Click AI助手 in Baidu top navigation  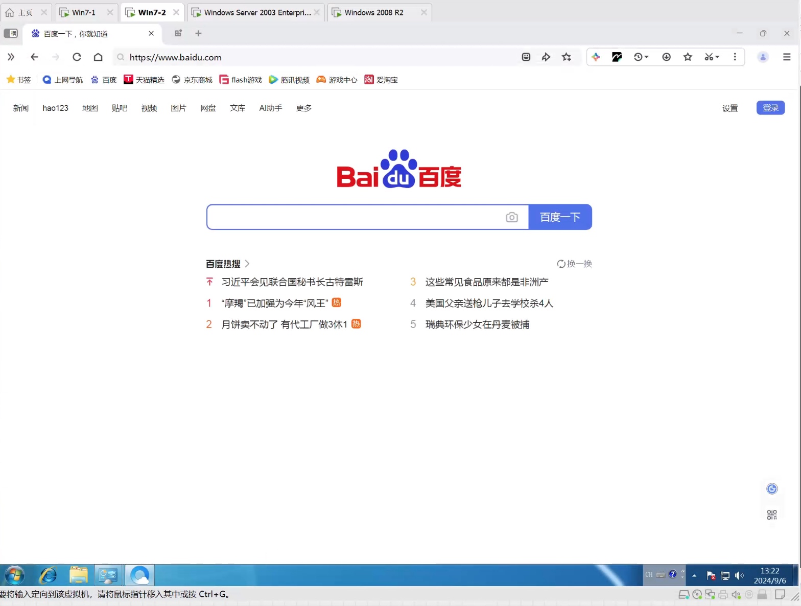(x=270, y=108)
